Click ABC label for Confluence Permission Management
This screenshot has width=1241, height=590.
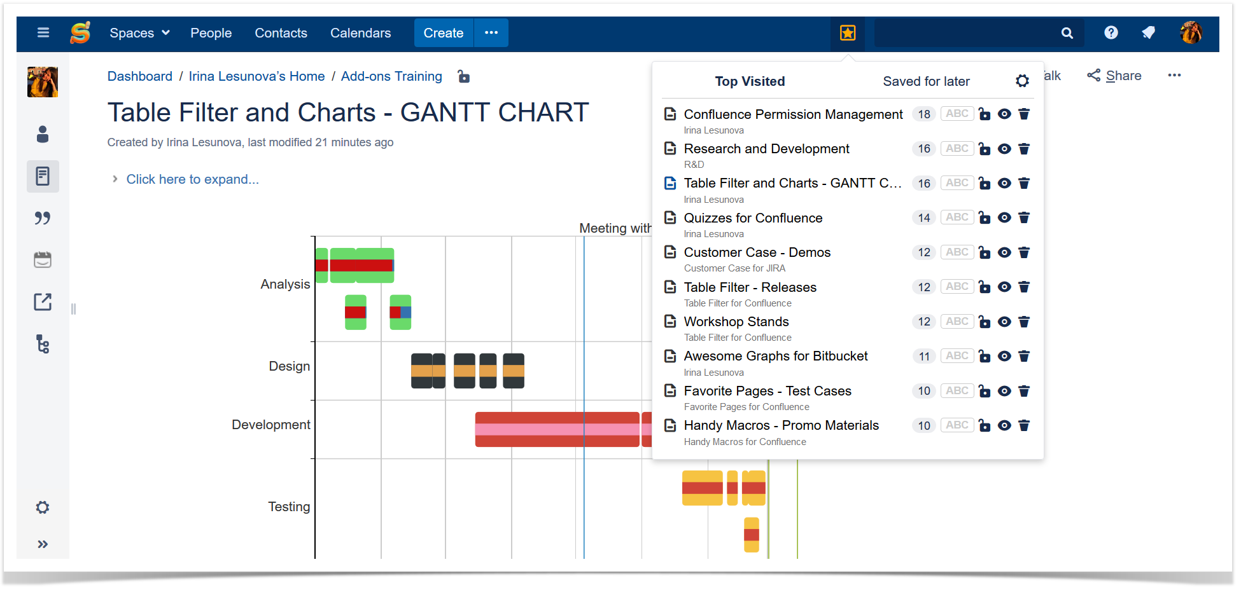[957, 114]
